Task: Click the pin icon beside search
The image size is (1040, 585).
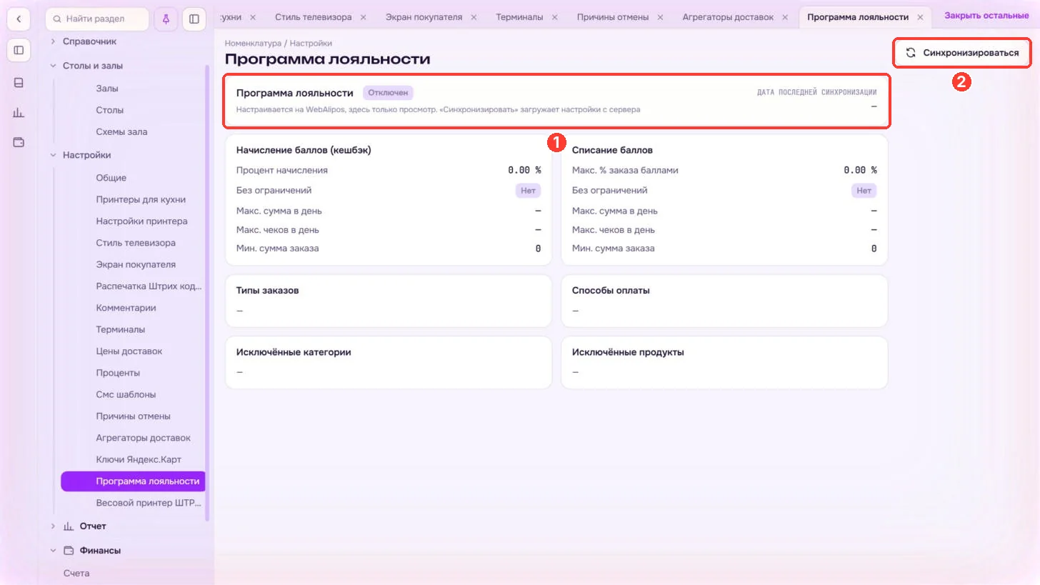Action: tap(166, 19)
